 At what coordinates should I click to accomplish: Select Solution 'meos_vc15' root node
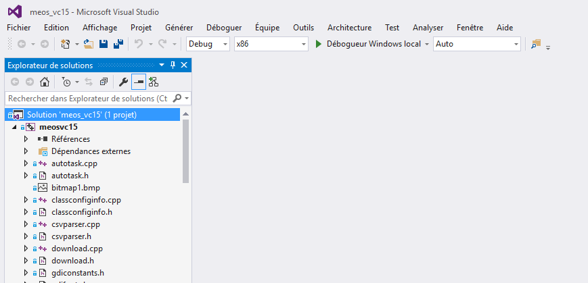point(92,115)
